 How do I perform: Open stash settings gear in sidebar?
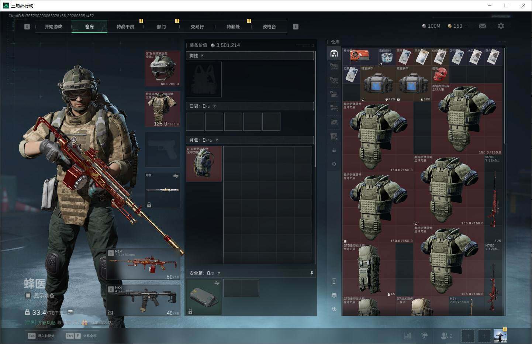[334, 164]
